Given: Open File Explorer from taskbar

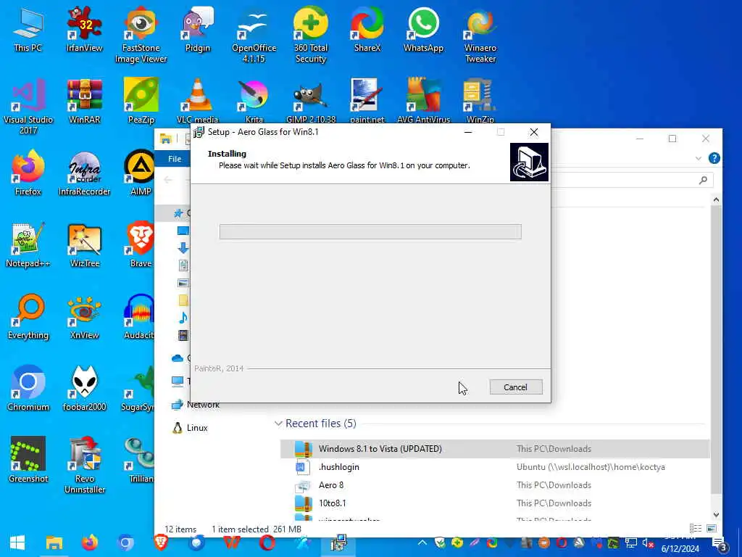Looking at the screenshot, I should [54, 542].
